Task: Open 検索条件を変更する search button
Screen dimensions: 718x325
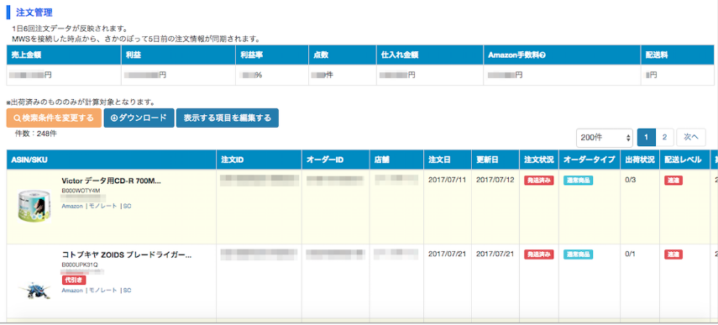Action: 54,118
